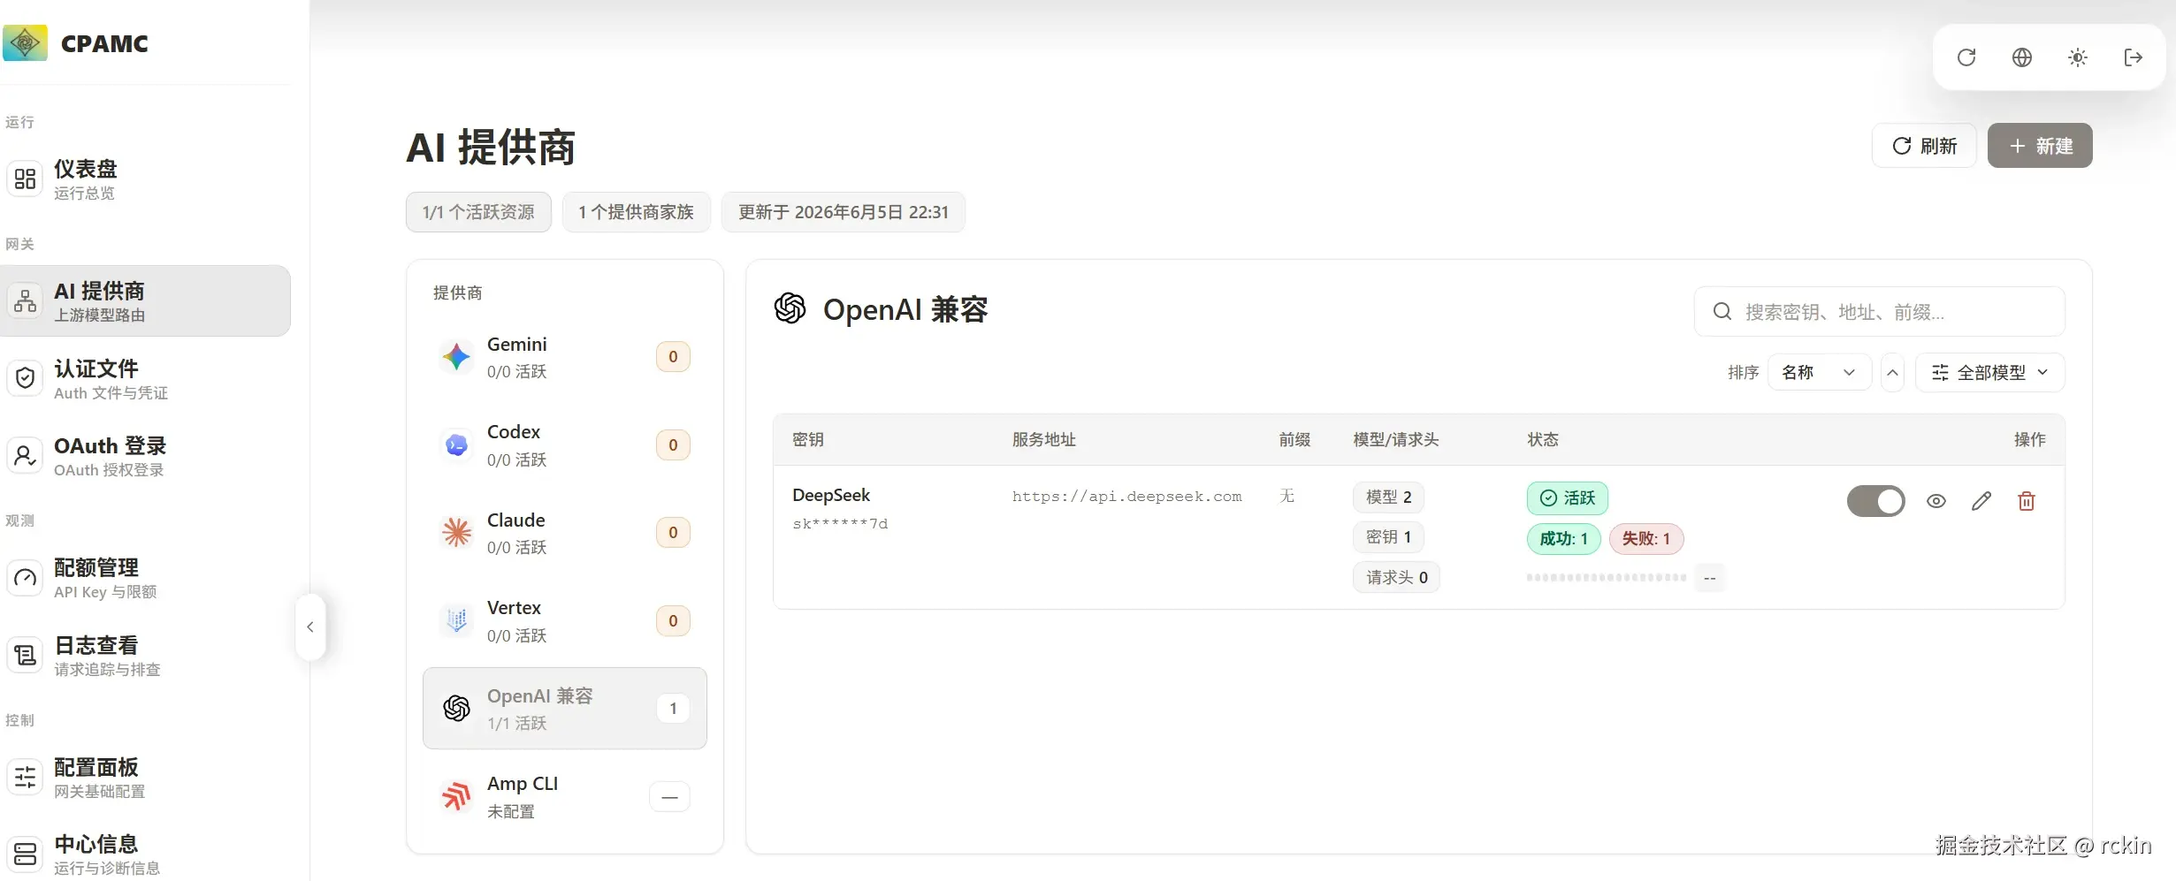
Task: Collapse the sidebar with the chevron handle
Action: coord(310,627)
